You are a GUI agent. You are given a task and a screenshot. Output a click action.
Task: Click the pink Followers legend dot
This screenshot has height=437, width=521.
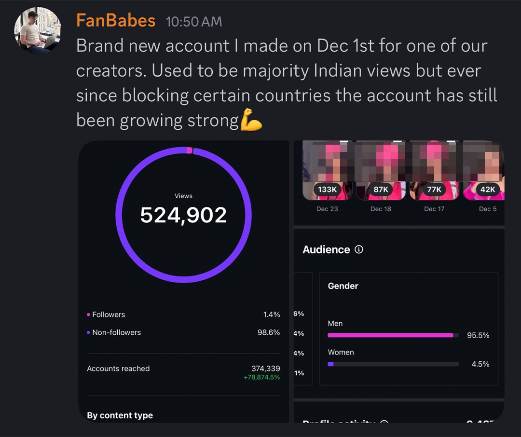pos(88,314)
